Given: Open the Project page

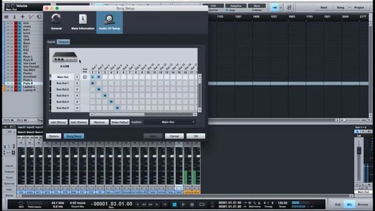Looking at the screenshot, I should (359, 8).
